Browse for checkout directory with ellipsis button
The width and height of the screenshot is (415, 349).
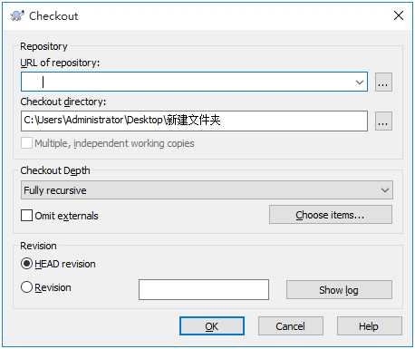(383, 121)
